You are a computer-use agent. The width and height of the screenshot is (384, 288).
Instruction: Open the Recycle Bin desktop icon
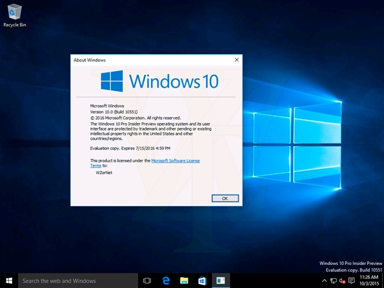point(15,12)
